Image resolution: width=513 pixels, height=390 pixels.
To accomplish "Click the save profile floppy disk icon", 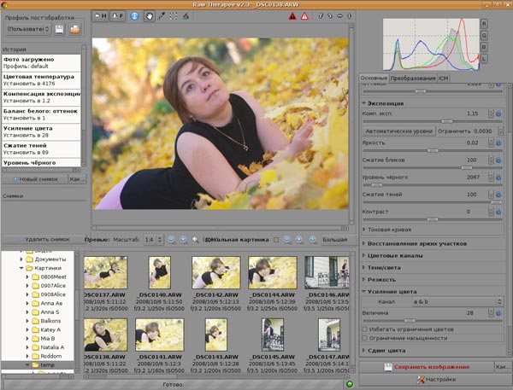I will [x=60, y=30].
